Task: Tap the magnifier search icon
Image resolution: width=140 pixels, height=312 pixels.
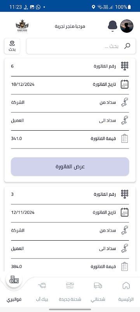Action: tap(127, 46)
